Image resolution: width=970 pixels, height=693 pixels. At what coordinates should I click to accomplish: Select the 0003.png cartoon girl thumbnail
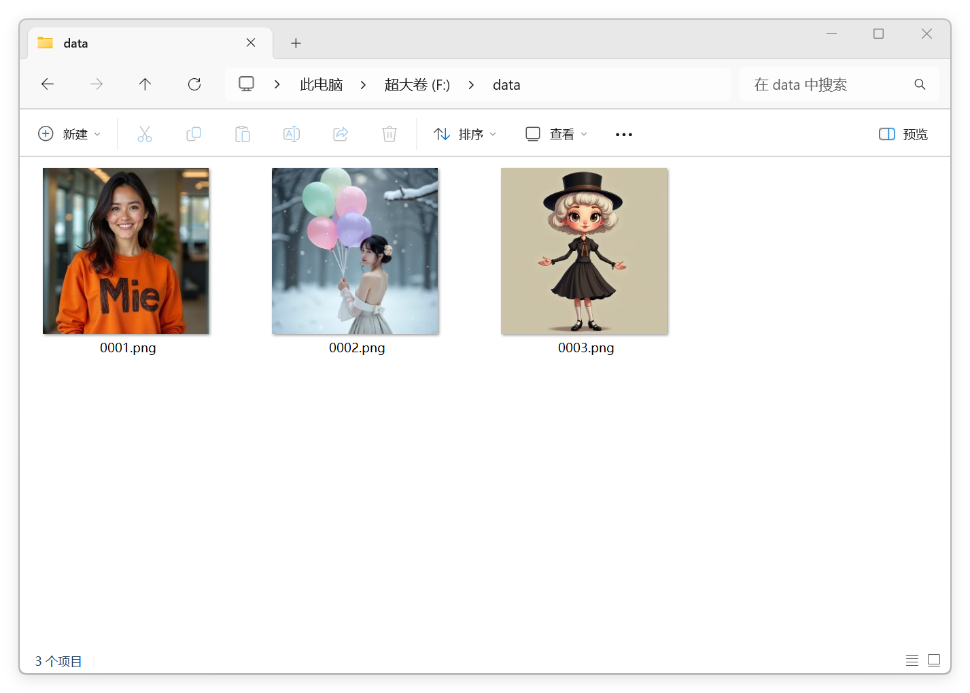pyautogui.click(x=584, y=251)
